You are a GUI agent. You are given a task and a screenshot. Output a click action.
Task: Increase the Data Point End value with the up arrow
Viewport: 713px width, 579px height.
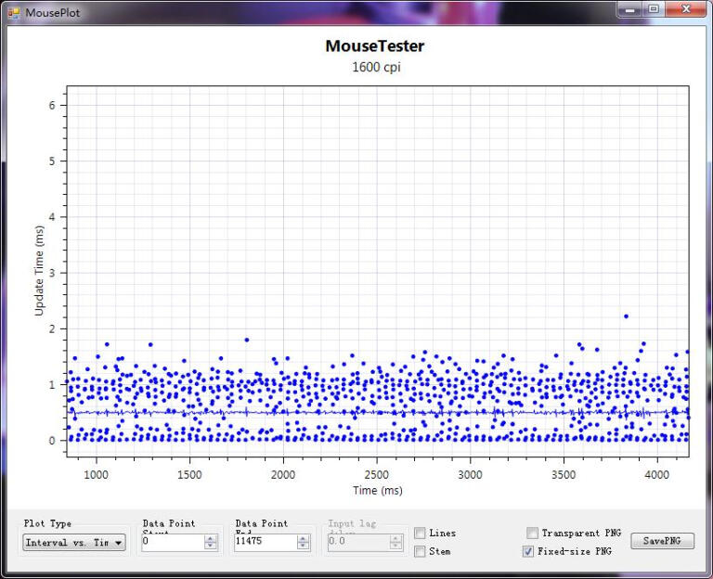[x=304, y=538]
